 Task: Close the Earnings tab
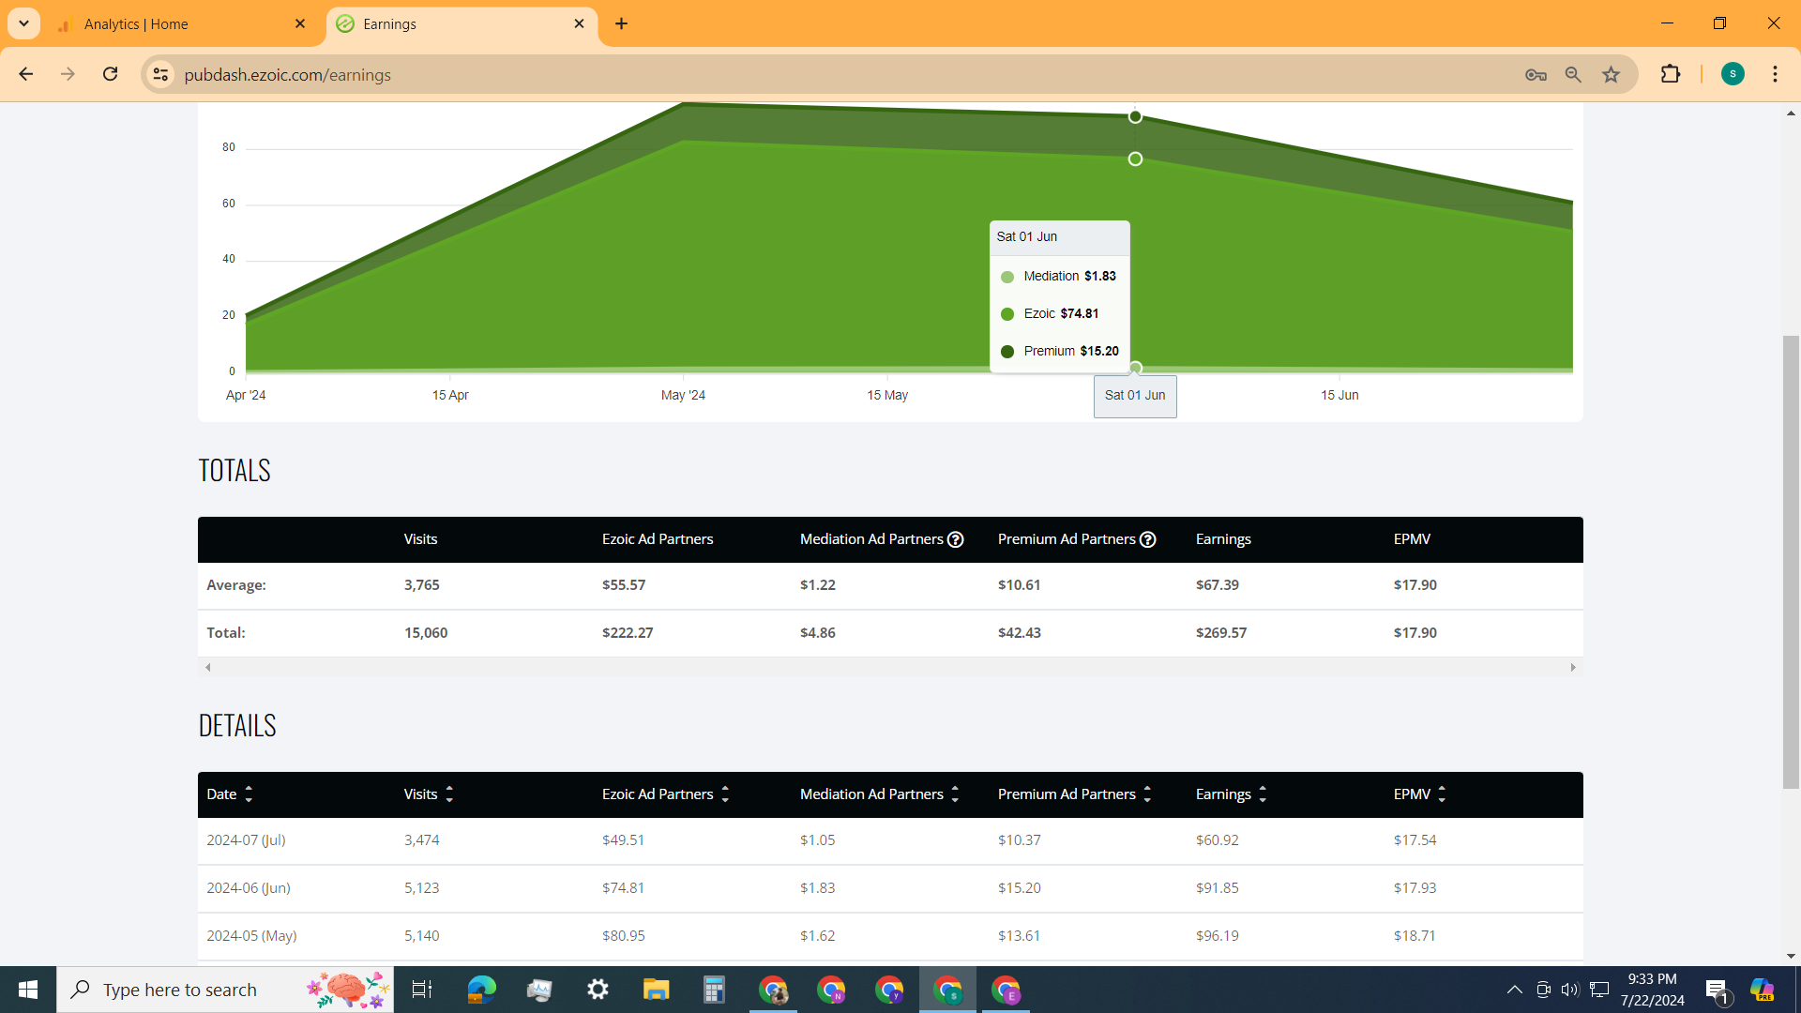pos(579,24)
